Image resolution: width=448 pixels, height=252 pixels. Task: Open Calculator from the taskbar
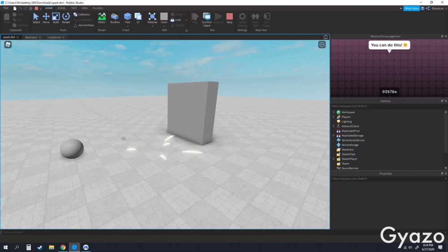coord(29,247)
